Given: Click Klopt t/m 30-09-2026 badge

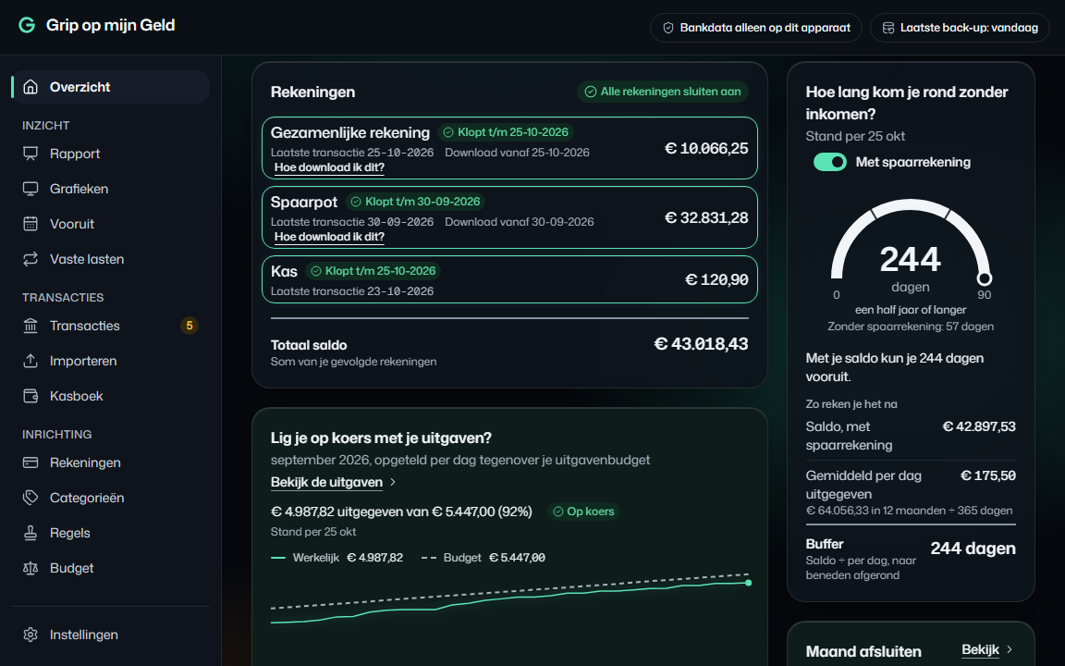Looking at the screenshot, I should (415, 202).
